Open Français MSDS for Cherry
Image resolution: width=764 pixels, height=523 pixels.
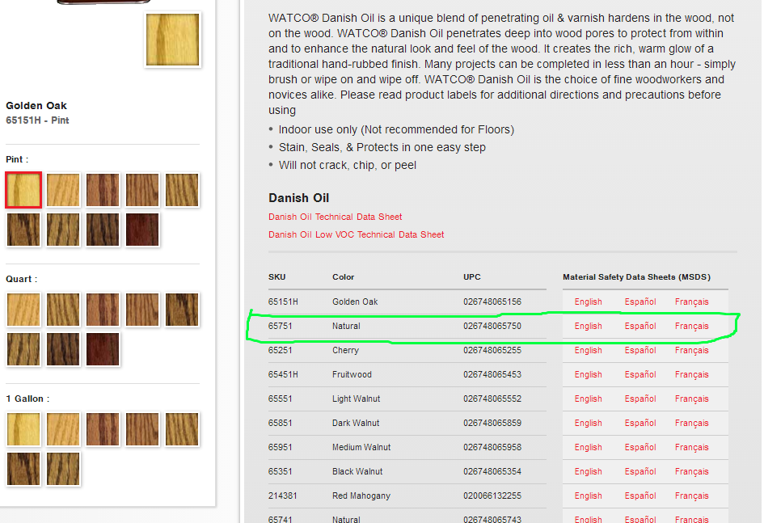pyautogui.click(x=692, y=351)
